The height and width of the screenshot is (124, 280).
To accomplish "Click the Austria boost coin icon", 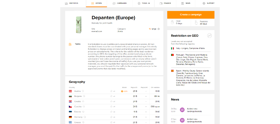I will (x=122, y=91).
